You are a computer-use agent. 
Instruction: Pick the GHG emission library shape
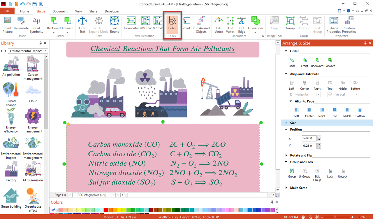tap(33, 171)
